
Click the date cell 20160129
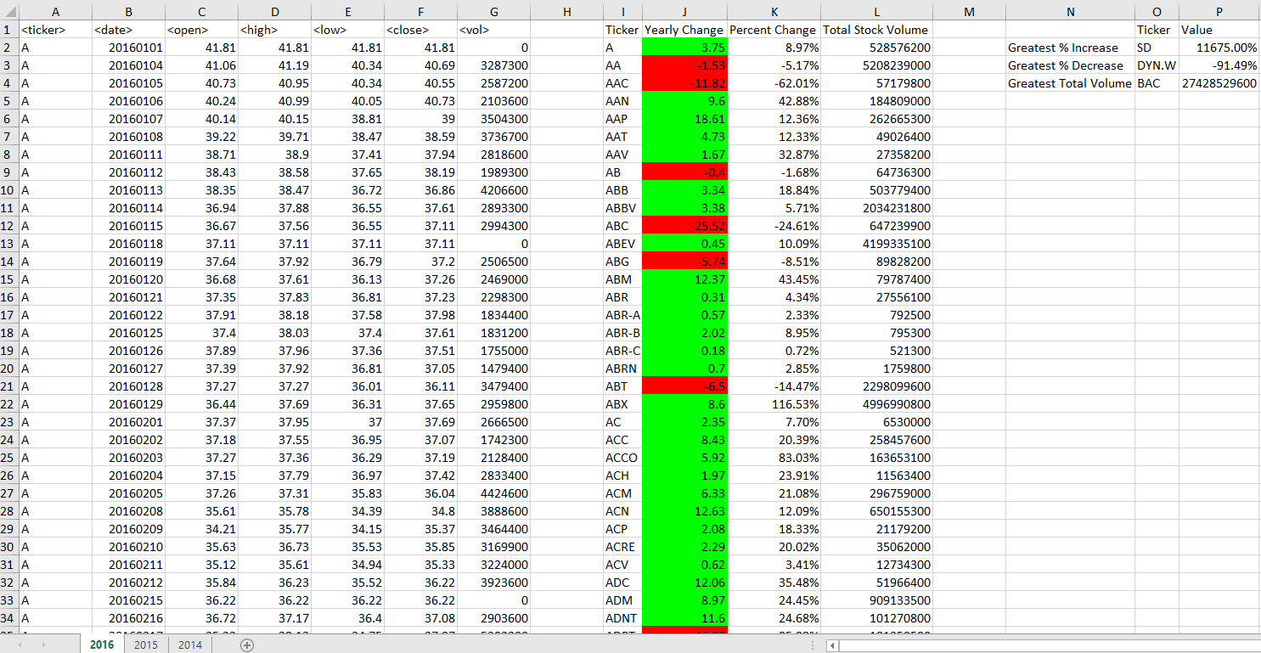[128, 404]
